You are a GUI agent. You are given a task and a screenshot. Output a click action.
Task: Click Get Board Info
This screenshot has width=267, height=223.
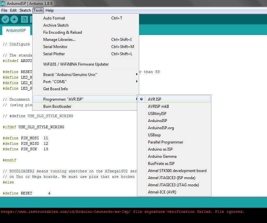(86, 89)
